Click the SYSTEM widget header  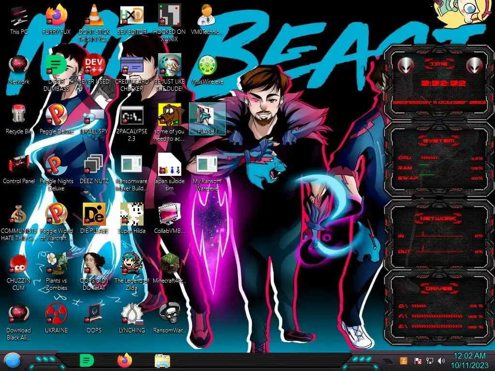click(x=439, y=141)
